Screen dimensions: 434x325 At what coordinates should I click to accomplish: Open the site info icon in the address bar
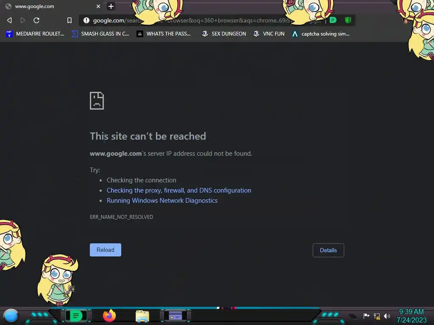pos(86,20)
